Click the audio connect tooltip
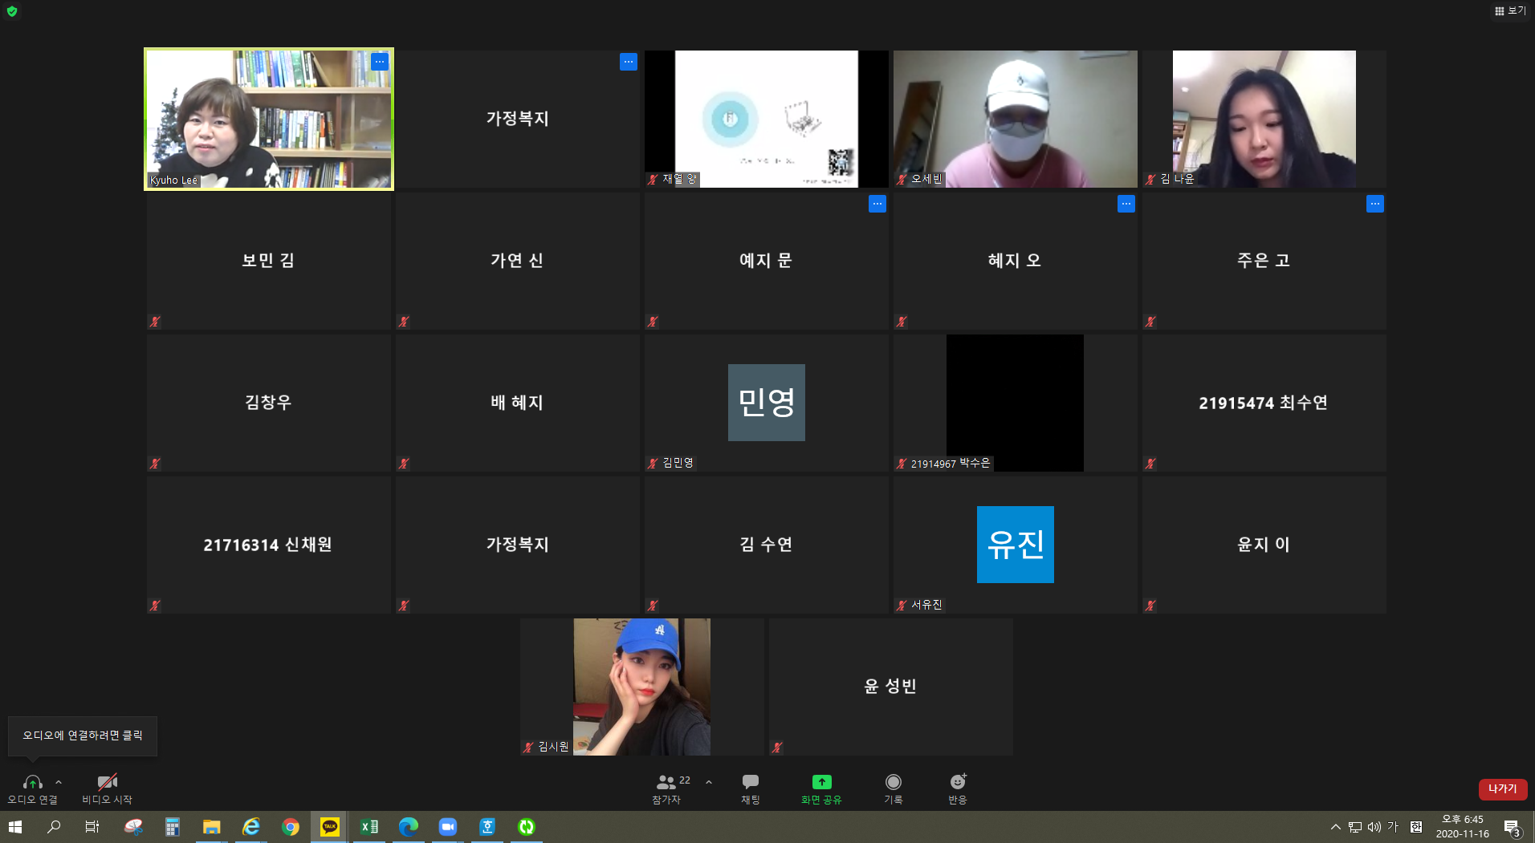 (x=83, y=736)
